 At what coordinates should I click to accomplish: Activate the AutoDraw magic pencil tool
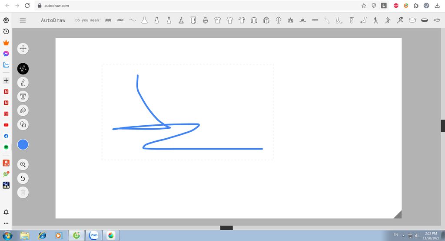(23, 68)
